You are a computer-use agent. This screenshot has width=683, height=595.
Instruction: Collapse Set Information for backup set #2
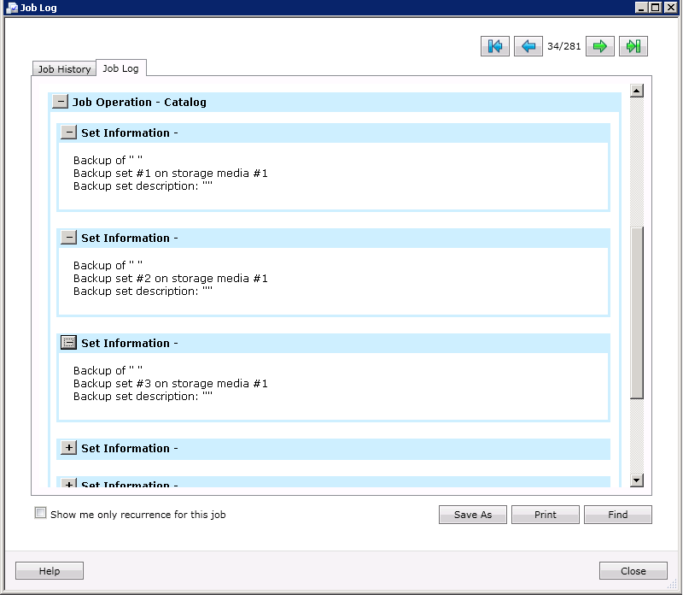(68, 238)
